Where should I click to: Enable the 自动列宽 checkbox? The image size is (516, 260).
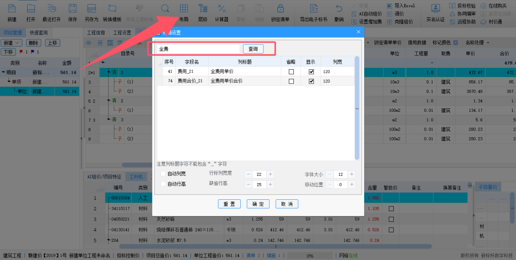point(163,173)
